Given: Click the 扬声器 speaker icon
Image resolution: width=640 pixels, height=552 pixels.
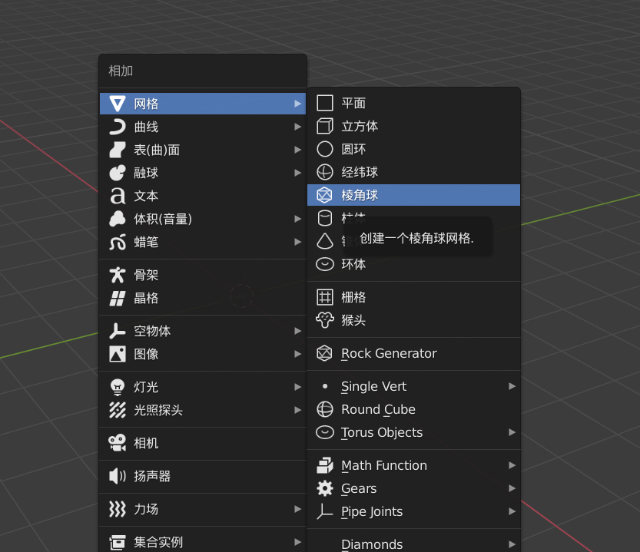Looking at the screenshot, I should pyautogui.click(x=117, y=476).
